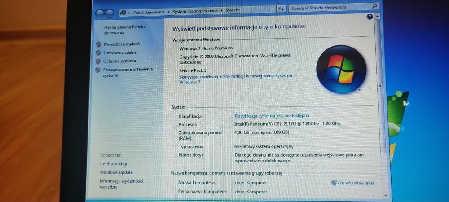Open Informacje wydajności i narzędzia link

pyautogui.click(x=122, y=184)
